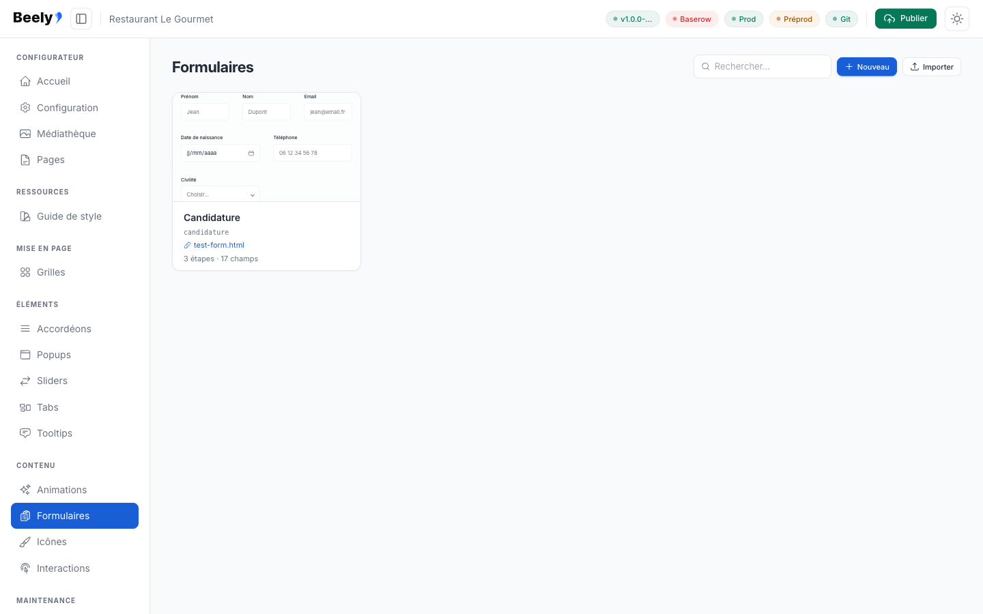983x614 pixels.
Task: Click the Grilles grid icon
Action: [x=25, y=272]
